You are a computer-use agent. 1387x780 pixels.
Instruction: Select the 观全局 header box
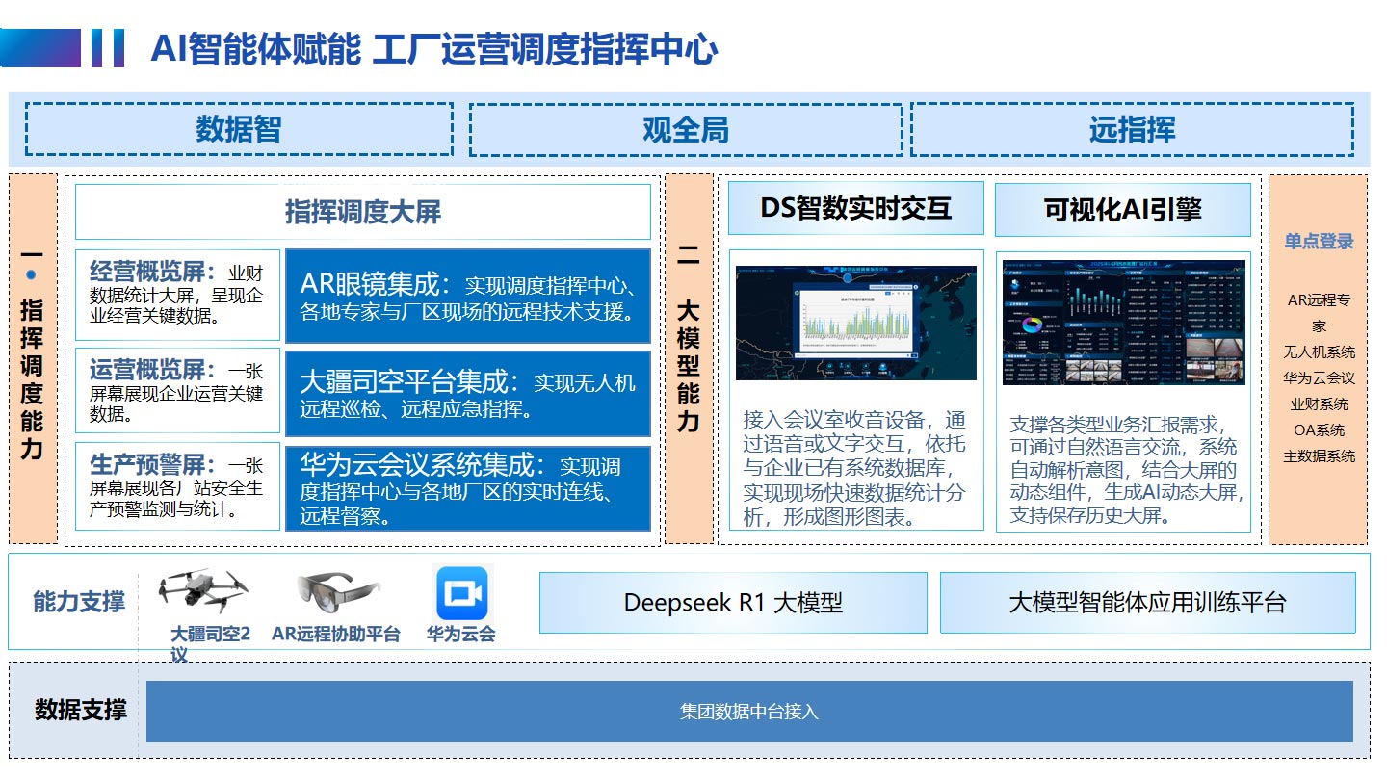(x=686, y=129)
